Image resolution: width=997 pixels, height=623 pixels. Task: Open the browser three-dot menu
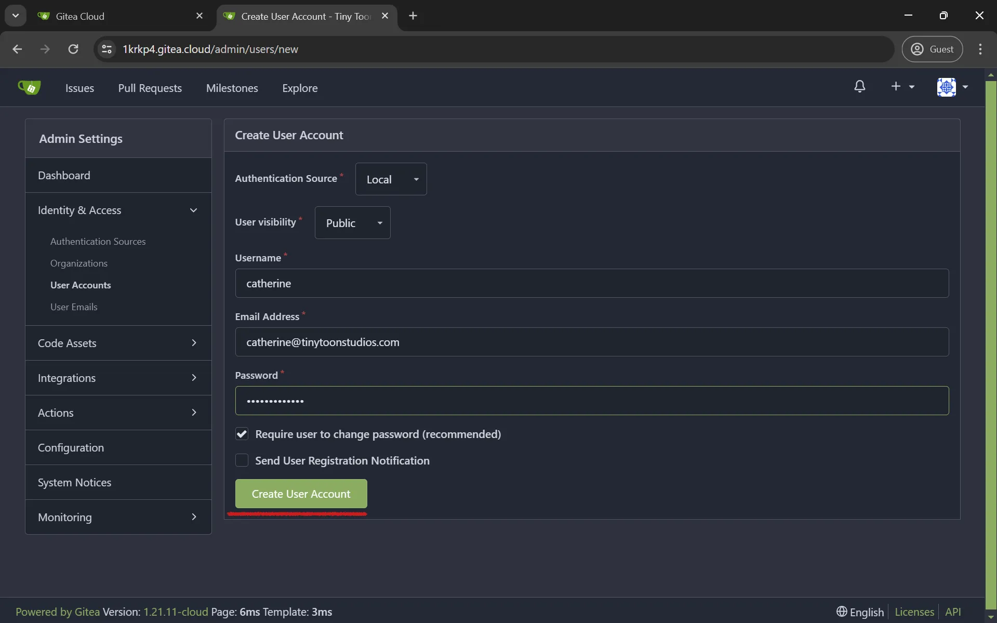click(980, 49)
